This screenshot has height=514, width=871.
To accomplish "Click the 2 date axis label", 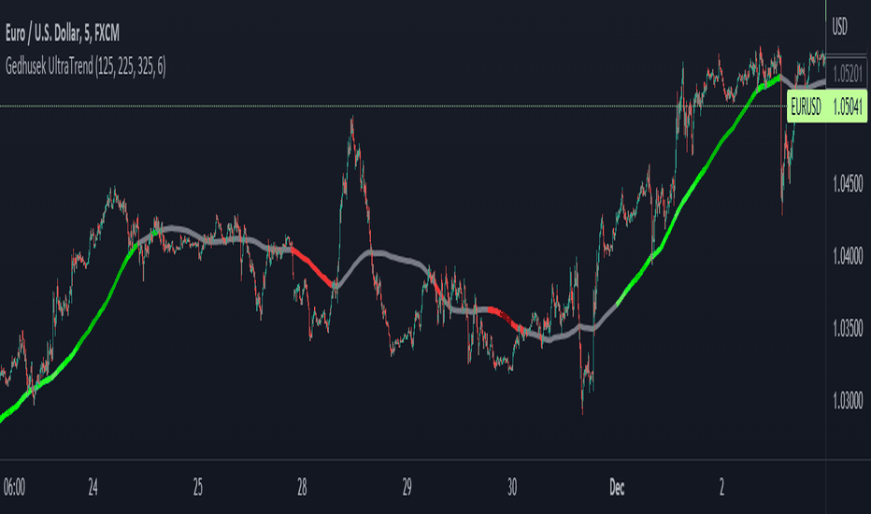I will 721,487.
